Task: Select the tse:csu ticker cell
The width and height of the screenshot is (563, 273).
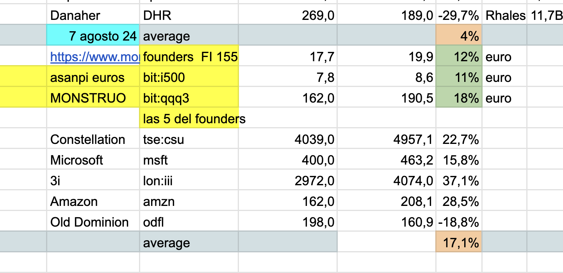Action: [x=189, y=139]
